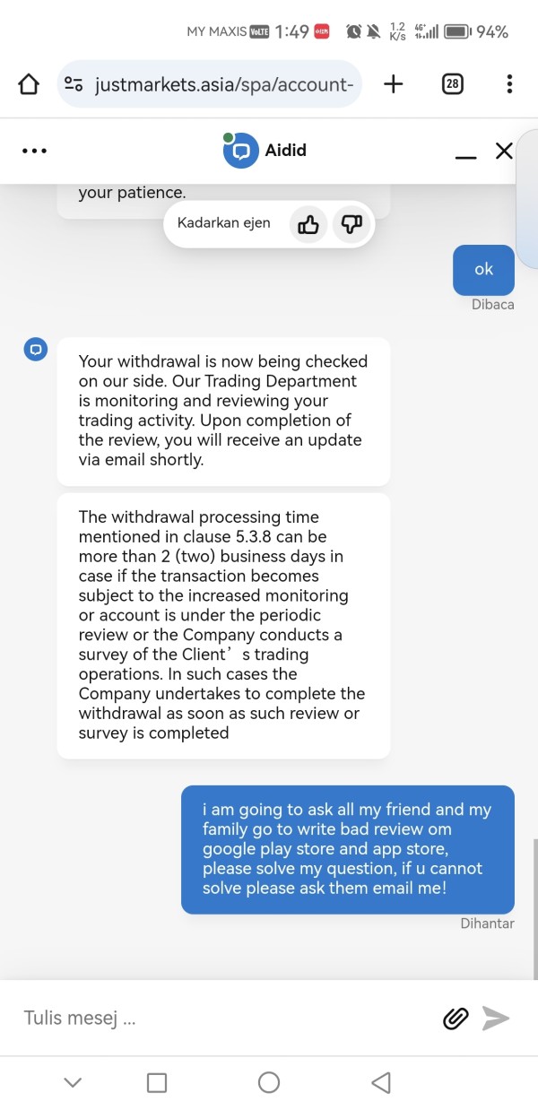This screenshot has height=1110, width=538.
Task: Go back with the triangle nav button
Action: [380, 1083]
